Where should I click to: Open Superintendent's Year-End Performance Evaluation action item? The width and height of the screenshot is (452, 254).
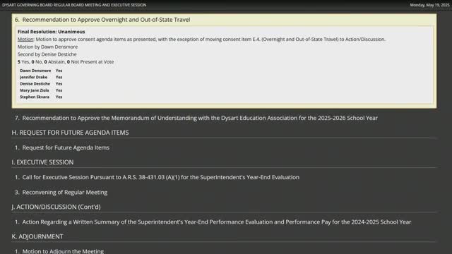tap(213, 222)
